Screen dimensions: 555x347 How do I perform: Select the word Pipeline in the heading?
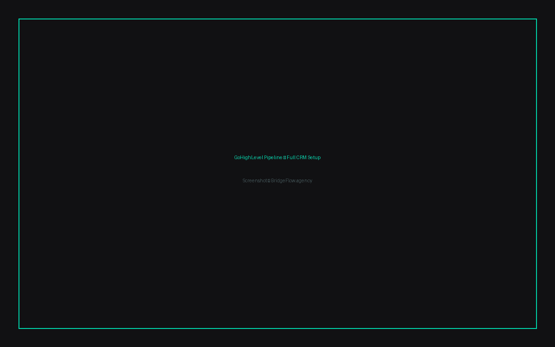(x=274, y=157)
